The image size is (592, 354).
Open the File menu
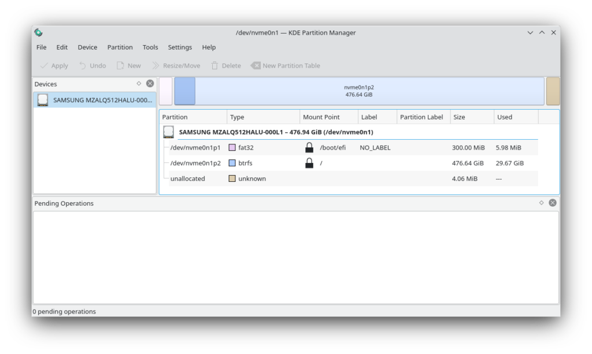tap(41, 47)
